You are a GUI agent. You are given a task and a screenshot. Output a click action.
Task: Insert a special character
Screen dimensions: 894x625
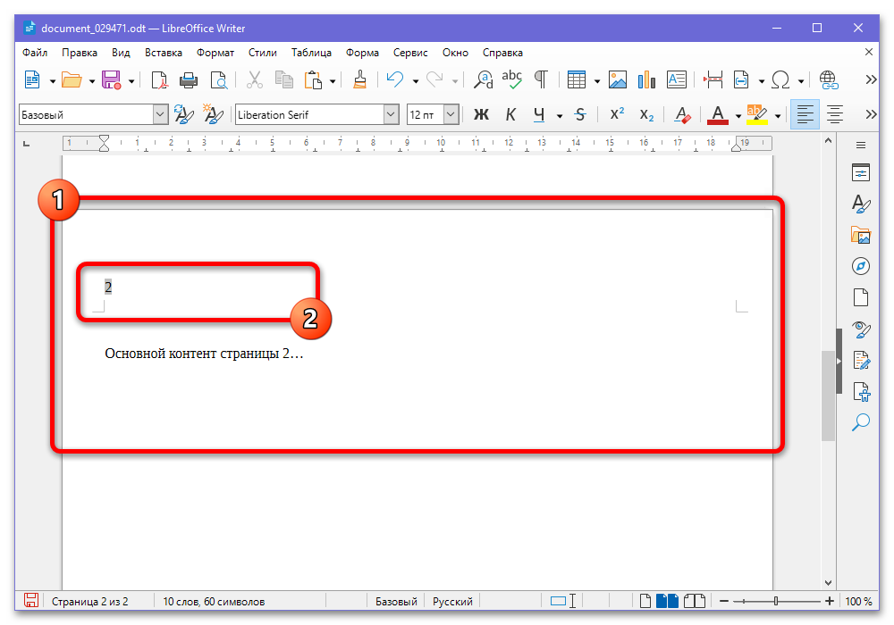coord(780,79)
